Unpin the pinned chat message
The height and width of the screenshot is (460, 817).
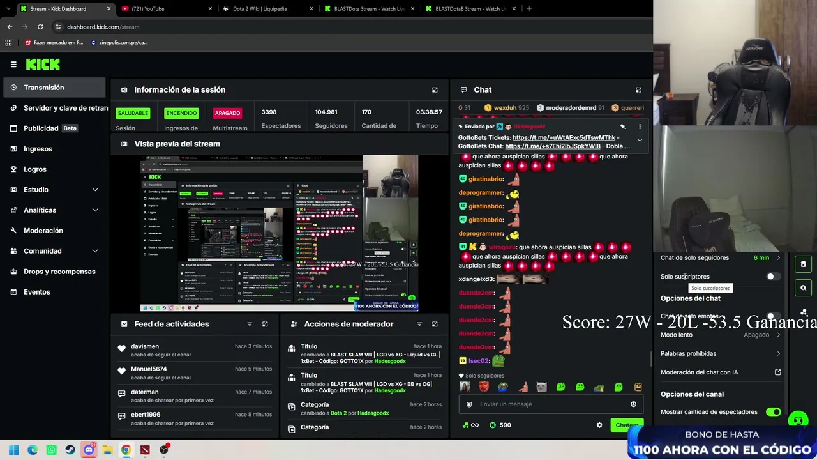(623, 126)
